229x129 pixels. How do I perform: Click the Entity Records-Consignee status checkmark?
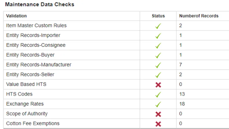click(158, 46)
